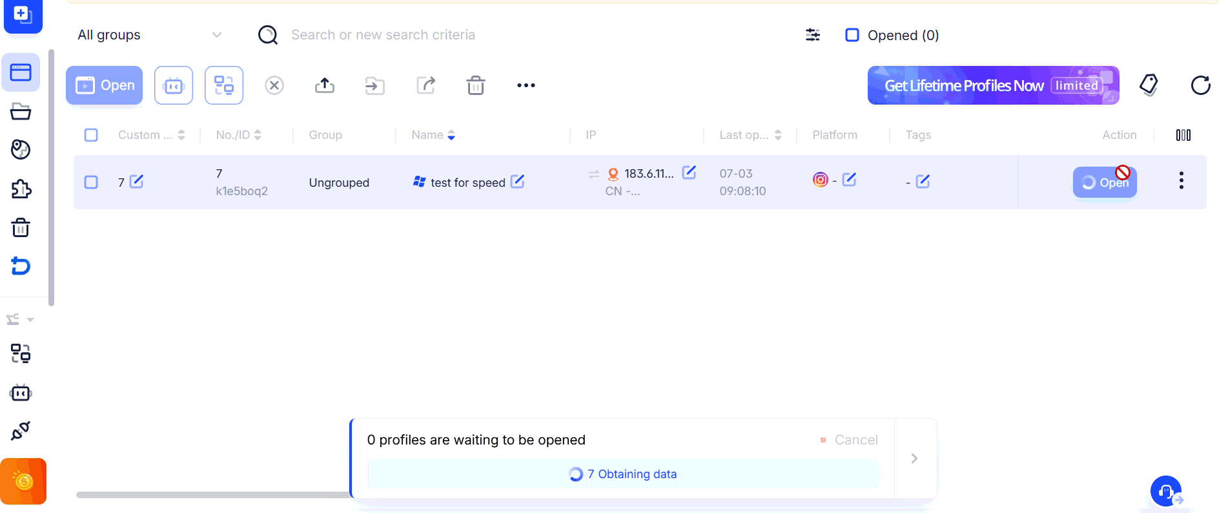Open the column settings icon

(x=1183, y=135)
